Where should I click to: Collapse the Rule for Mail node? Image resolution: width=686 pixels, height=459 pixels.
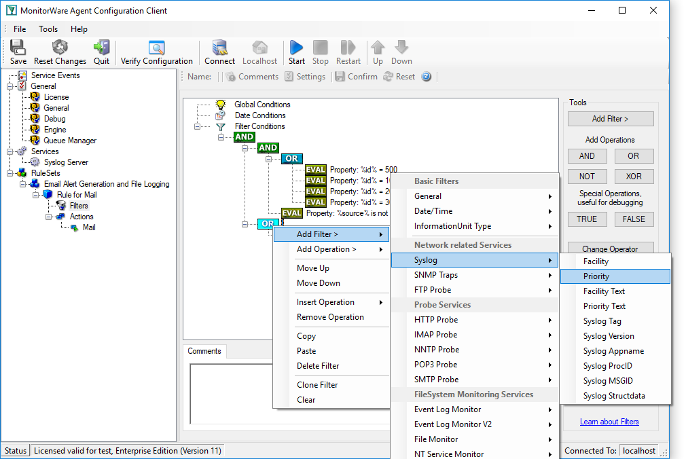coord(36,195)
